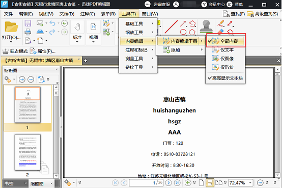Select single page layout icon
Image resolution: width=282 pixels, height=188 pixels.
click(201, 183)
